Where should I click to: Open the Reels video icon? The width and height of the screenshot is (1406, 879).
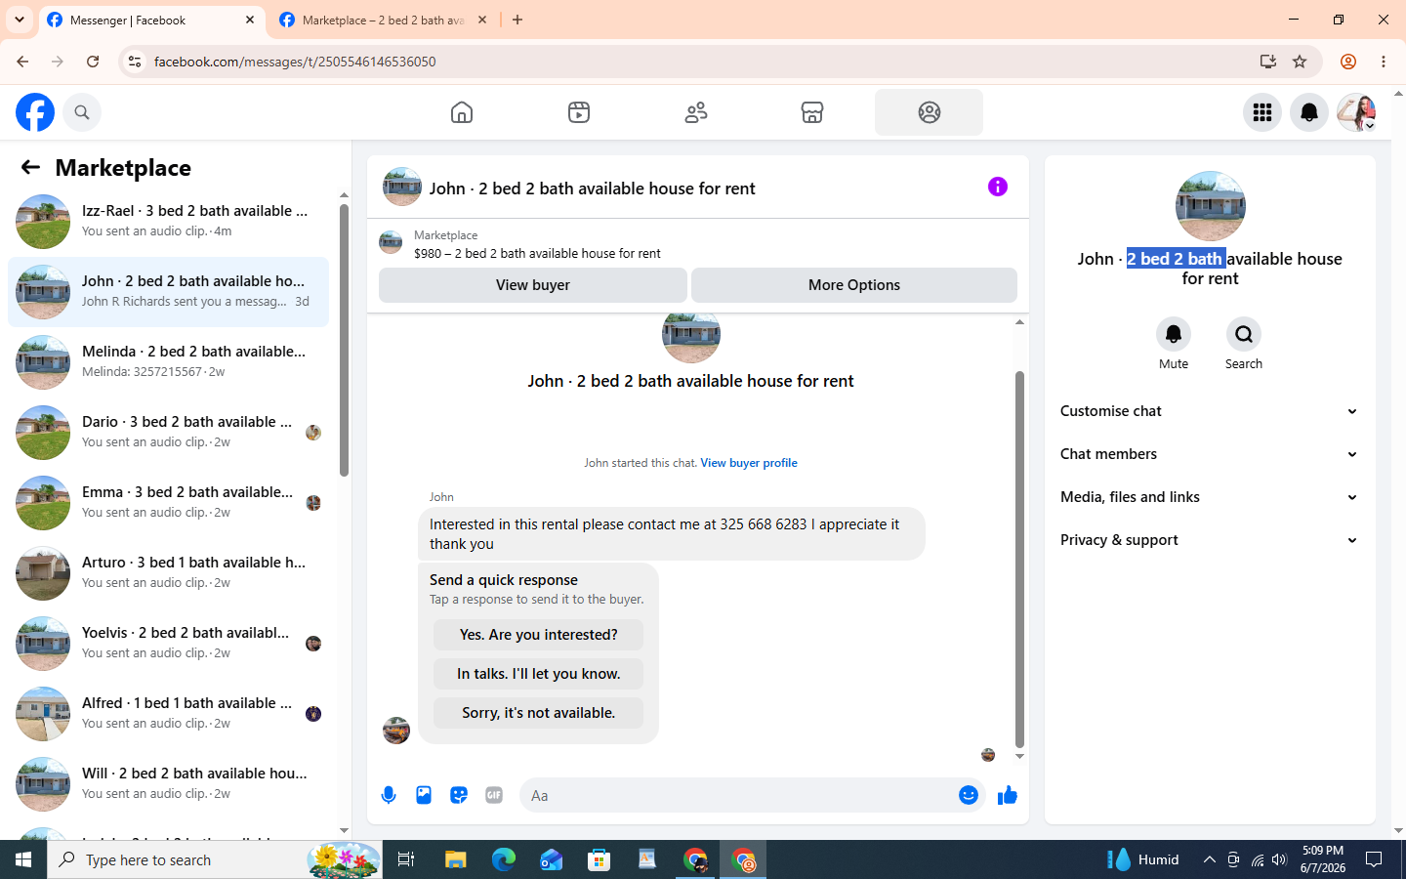point(579,112)
